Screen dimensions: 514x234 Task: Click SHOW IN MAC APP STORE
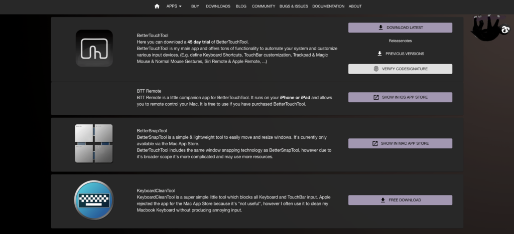pos(400,143)
